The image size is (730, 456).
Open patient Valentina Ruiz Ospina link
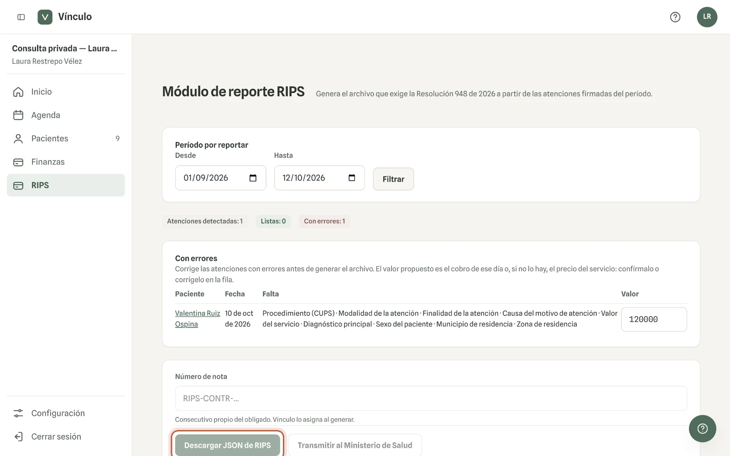198,319
